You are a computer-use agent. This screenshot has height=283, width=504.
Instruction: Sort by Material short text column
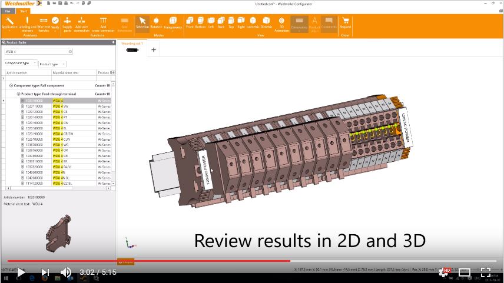point(74,73)
